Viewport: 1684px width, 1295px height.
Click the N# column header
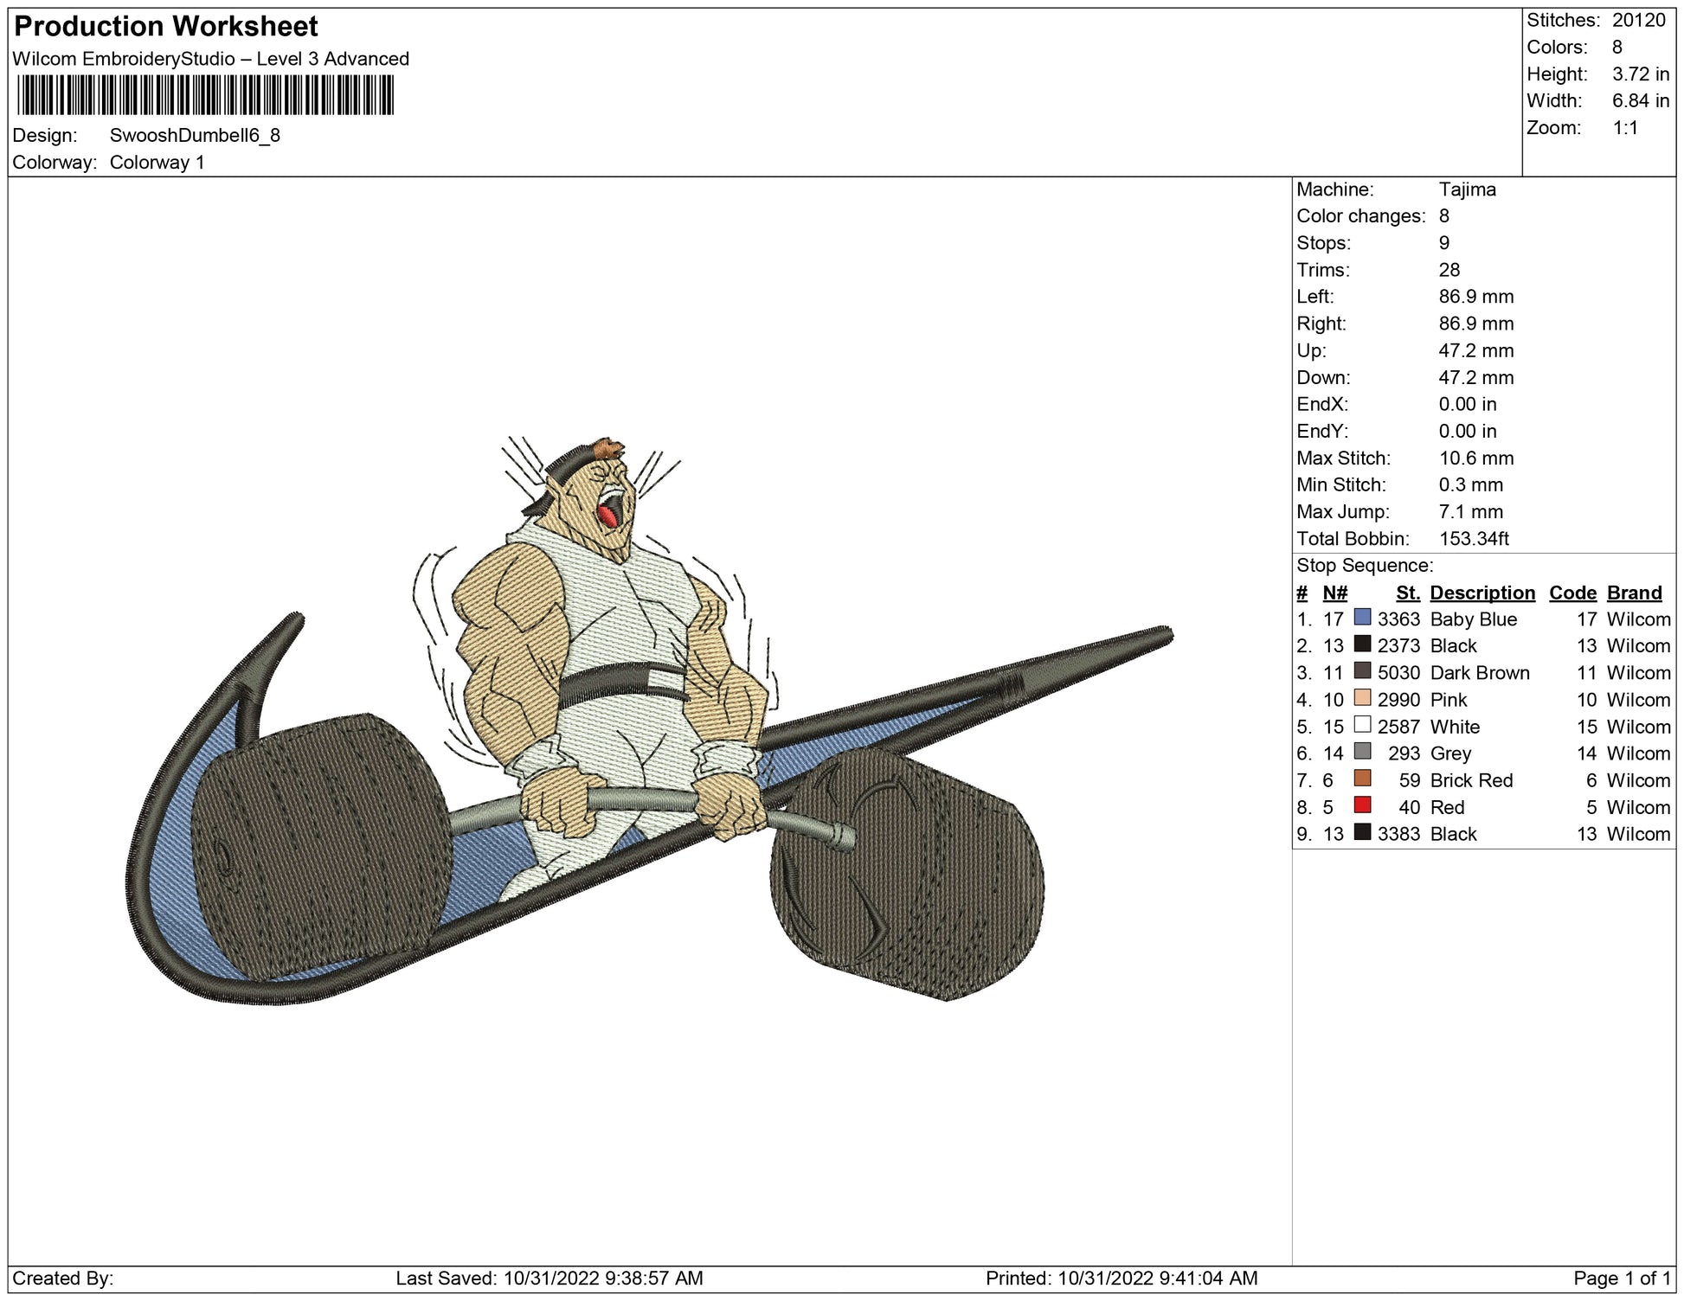click(x=1334, y=593)
